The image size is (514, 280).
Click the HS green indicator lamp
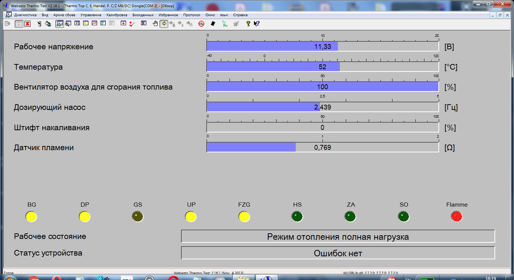(297, 217)
